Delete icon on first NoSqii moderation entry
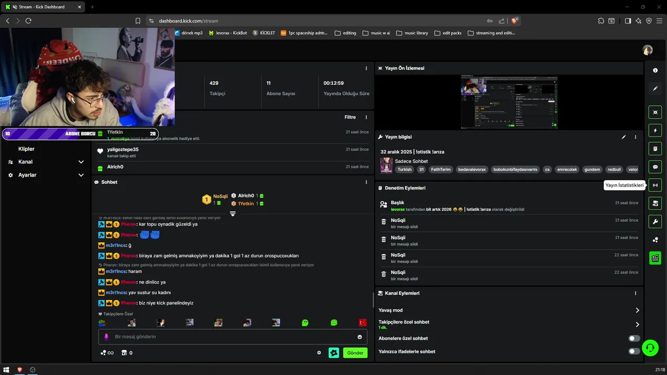This screenshot has width=667, height=375. (x=384, y=222)
